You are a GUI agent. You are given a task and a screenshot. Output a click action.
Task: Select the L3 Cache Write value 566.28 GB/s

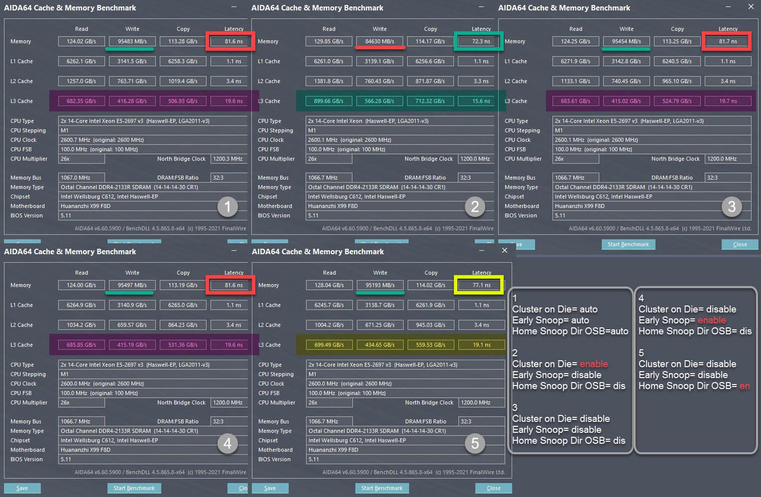[379, 101]
